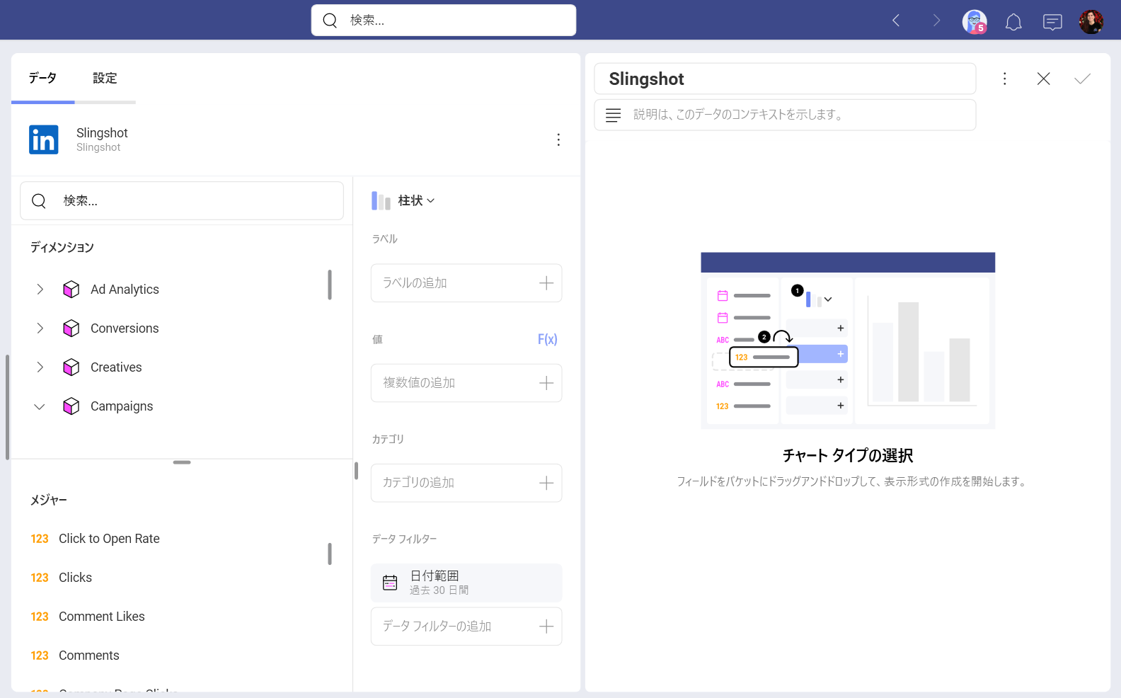The height and width of the screenshot is (698, 1121).
Task: Click the description lines icon
Action: point(613,115)
